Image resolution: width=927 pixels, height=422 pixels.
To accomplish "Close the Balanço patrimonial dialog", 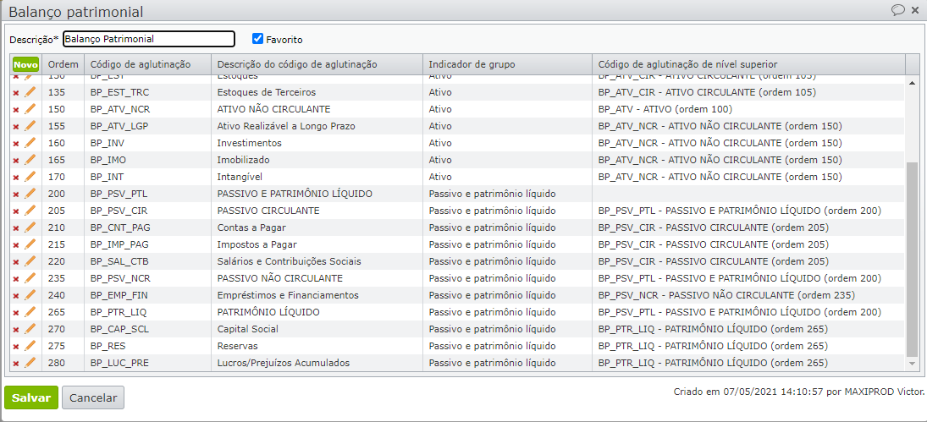I will pyautogui.click(x=915, y=10).
